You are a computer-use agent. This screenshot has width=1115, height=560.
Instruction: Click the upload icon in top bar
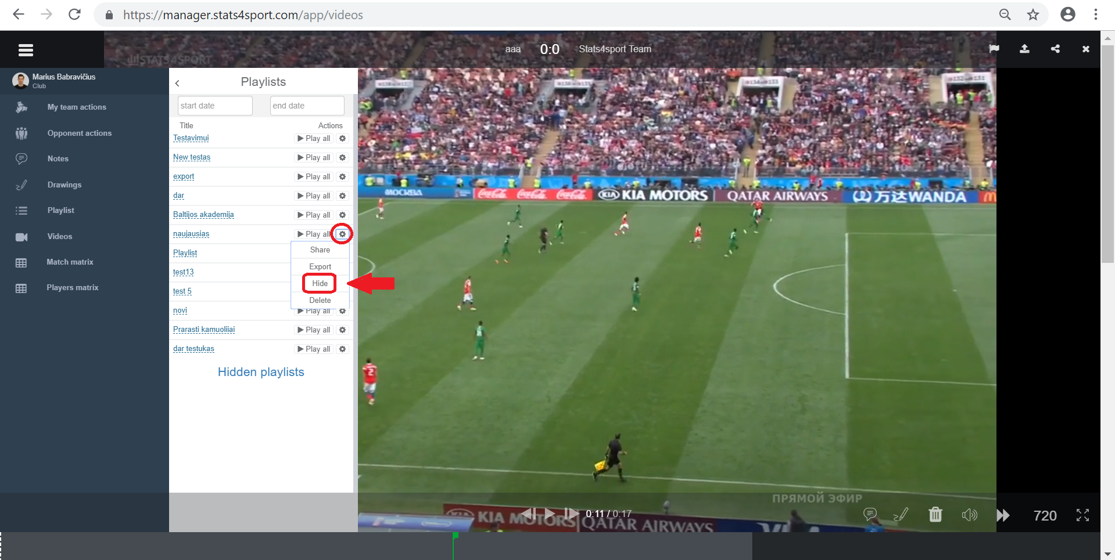click(x=1024, y=49)
